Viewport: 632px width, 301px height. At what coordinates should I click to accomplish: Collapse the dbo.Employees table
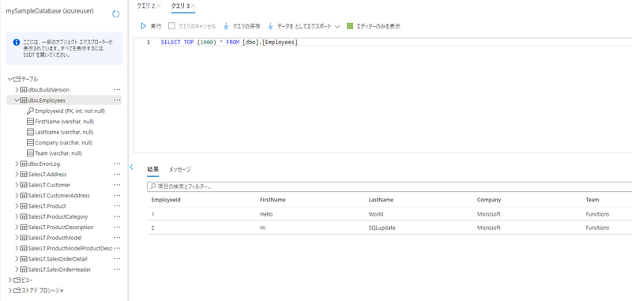pyautogui.click(x=17, y=100)
